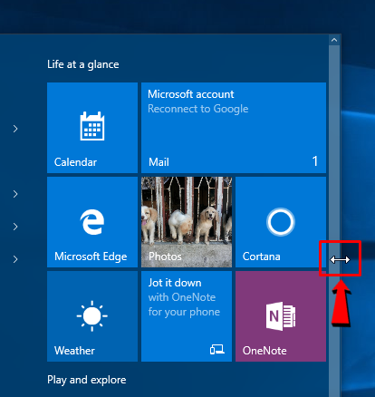This screenshot has width=375, height=397.
Task: Open the Mail tile showing Microsoft account
Action: (234, 128)
